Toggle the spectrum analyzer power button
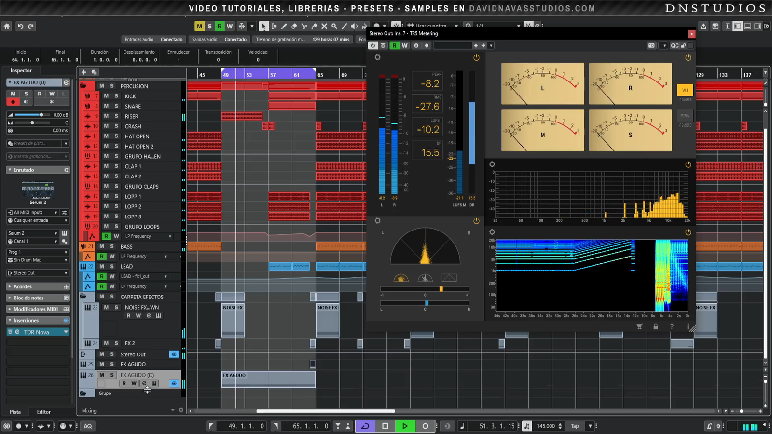The image size is (772, 434). point(688,164)
